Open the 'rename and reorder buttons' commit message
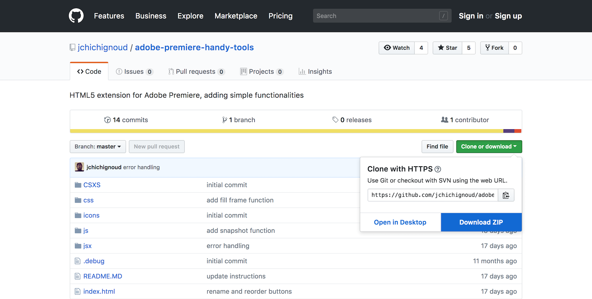 (249, 291)
